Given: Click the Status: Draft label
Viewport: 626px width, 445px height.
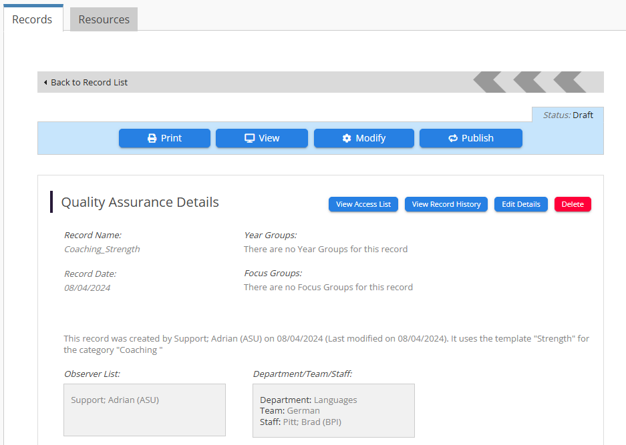Looking at the screenshot, I should pyautogui.click(x=568, y=115).
